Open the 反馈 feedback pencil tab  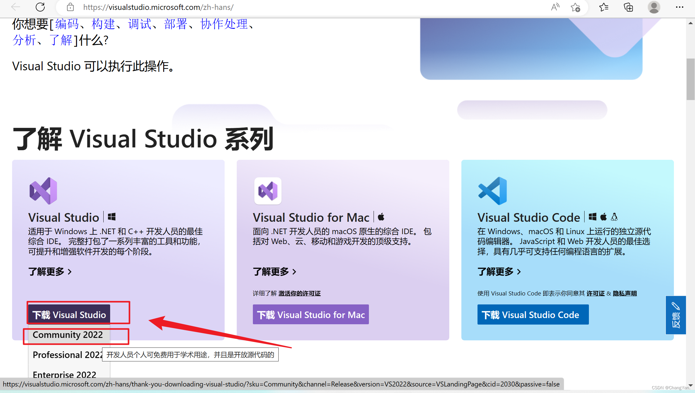point(676,315)
